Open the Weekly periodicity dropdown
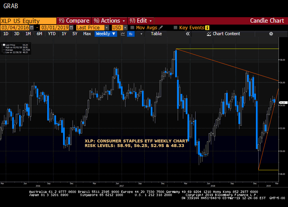 [x=106, y=34]
